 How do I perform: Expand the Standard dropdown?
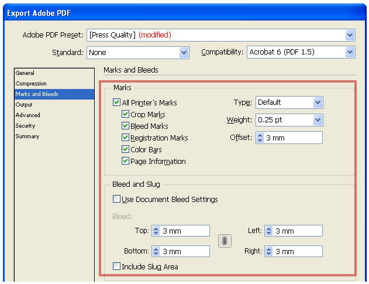tap(184, 53)
